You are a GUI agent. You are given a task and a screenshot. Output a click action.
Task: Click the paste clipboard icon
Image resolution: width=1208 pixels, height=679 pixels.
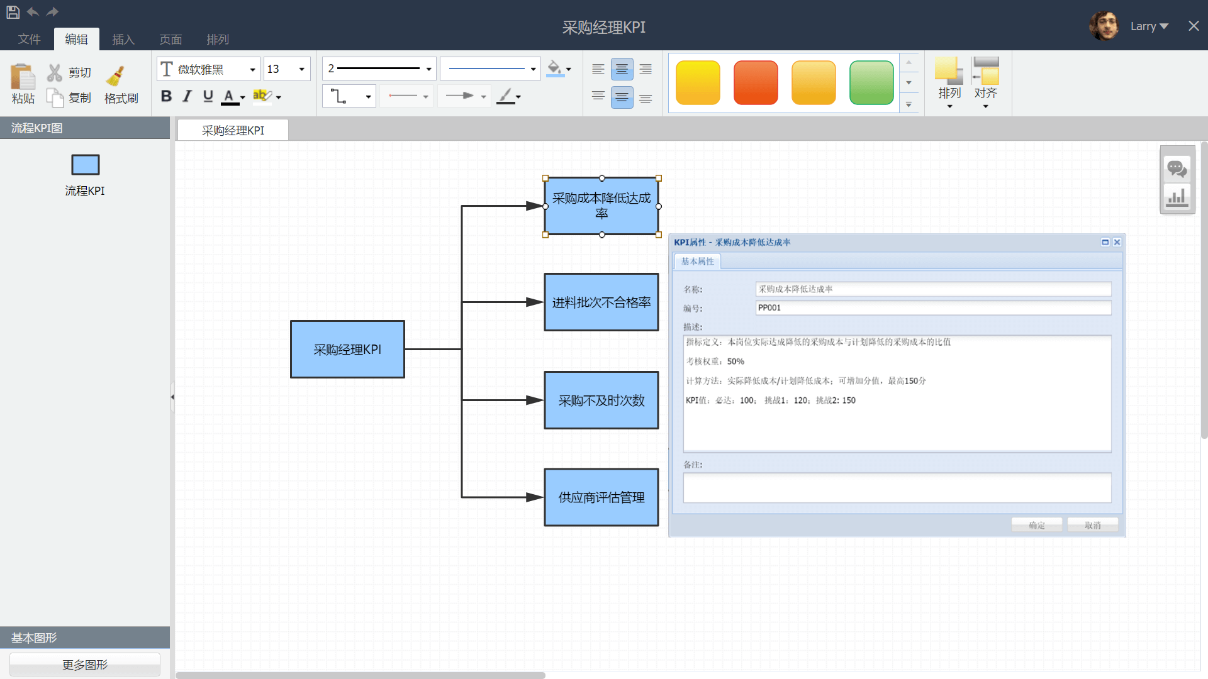point(23,77)
